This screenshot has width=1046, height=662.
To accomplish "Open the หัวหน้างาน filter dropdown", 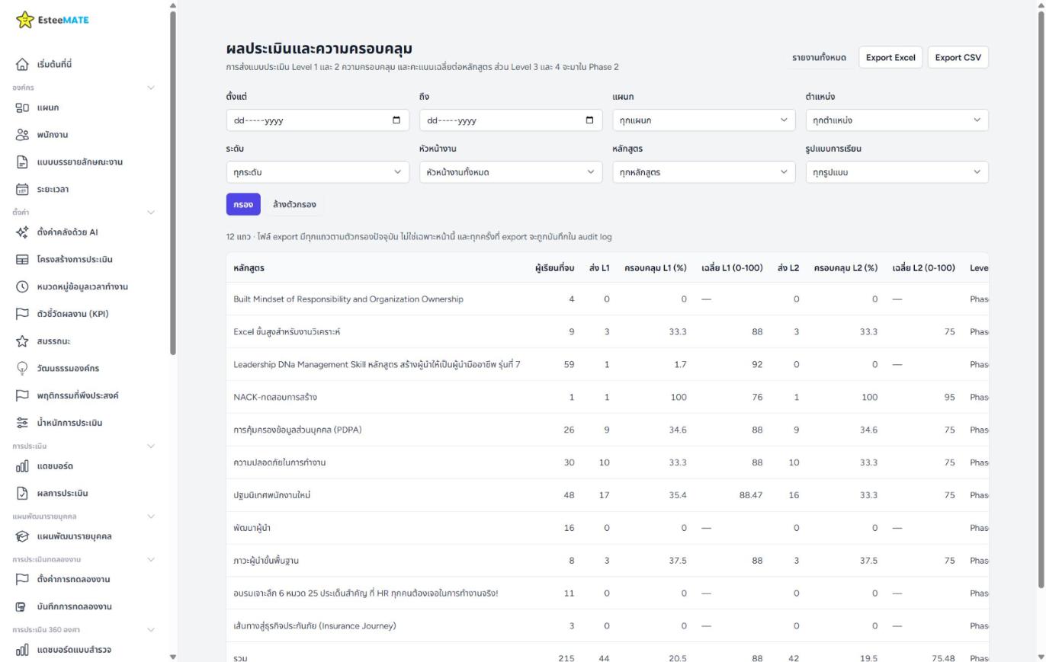I will click(511, 172).
